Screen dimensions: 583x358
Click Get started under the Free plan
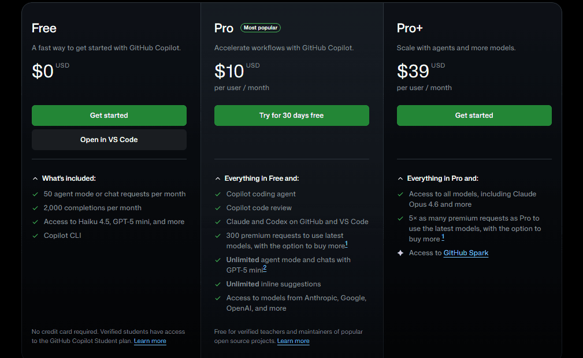click(x=109, y=115)
